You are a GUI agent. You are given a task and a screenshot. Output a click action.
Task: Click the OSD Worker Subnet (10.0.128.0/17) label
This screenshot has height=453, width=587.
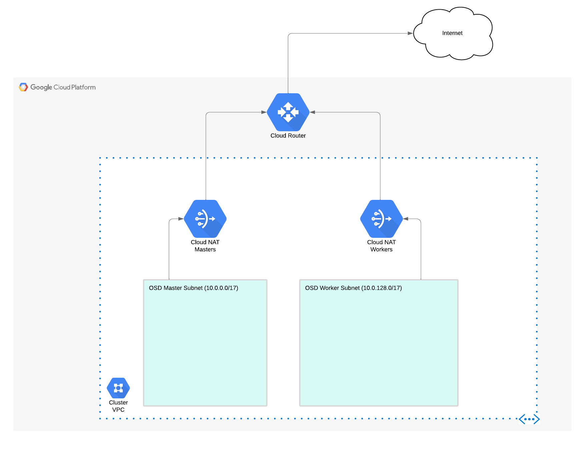click(x=354, y=288)
